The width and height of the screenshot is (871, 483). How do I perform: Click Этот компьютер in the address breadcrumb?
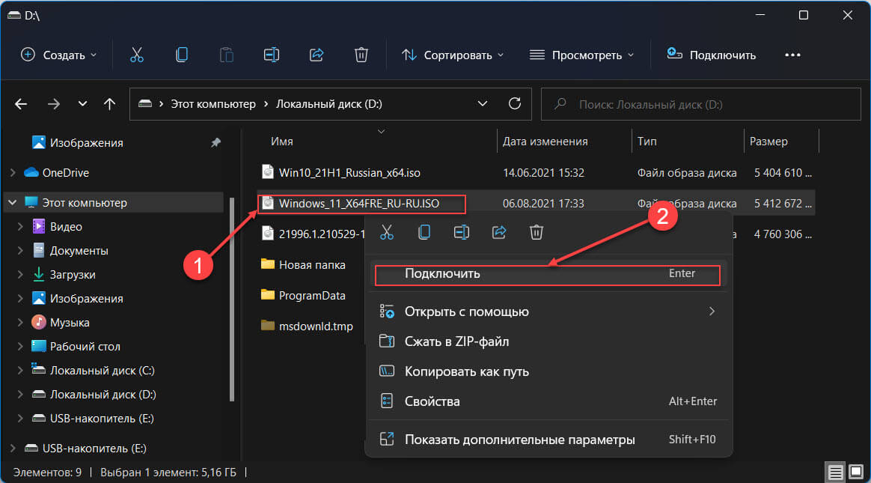tap(213, 104)
